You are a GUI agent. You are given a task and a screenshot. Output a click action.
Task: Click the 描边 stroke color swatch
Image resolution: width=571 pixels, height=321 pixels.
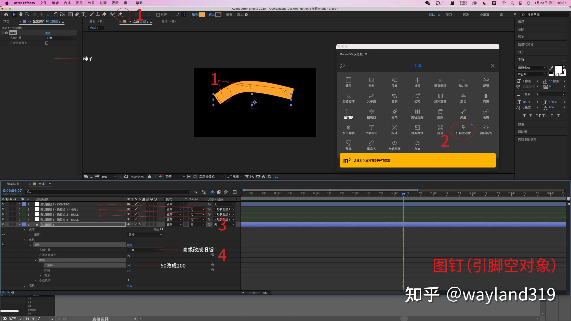pyautogui.click(x=218, y=15)
